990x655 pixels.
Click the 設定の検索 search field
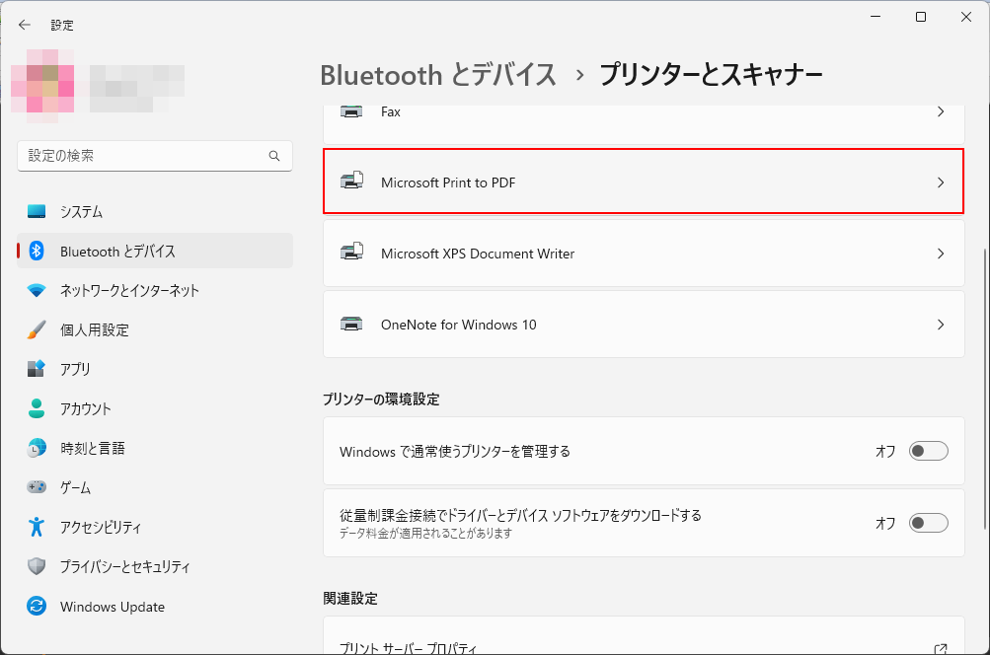(143, 156)
